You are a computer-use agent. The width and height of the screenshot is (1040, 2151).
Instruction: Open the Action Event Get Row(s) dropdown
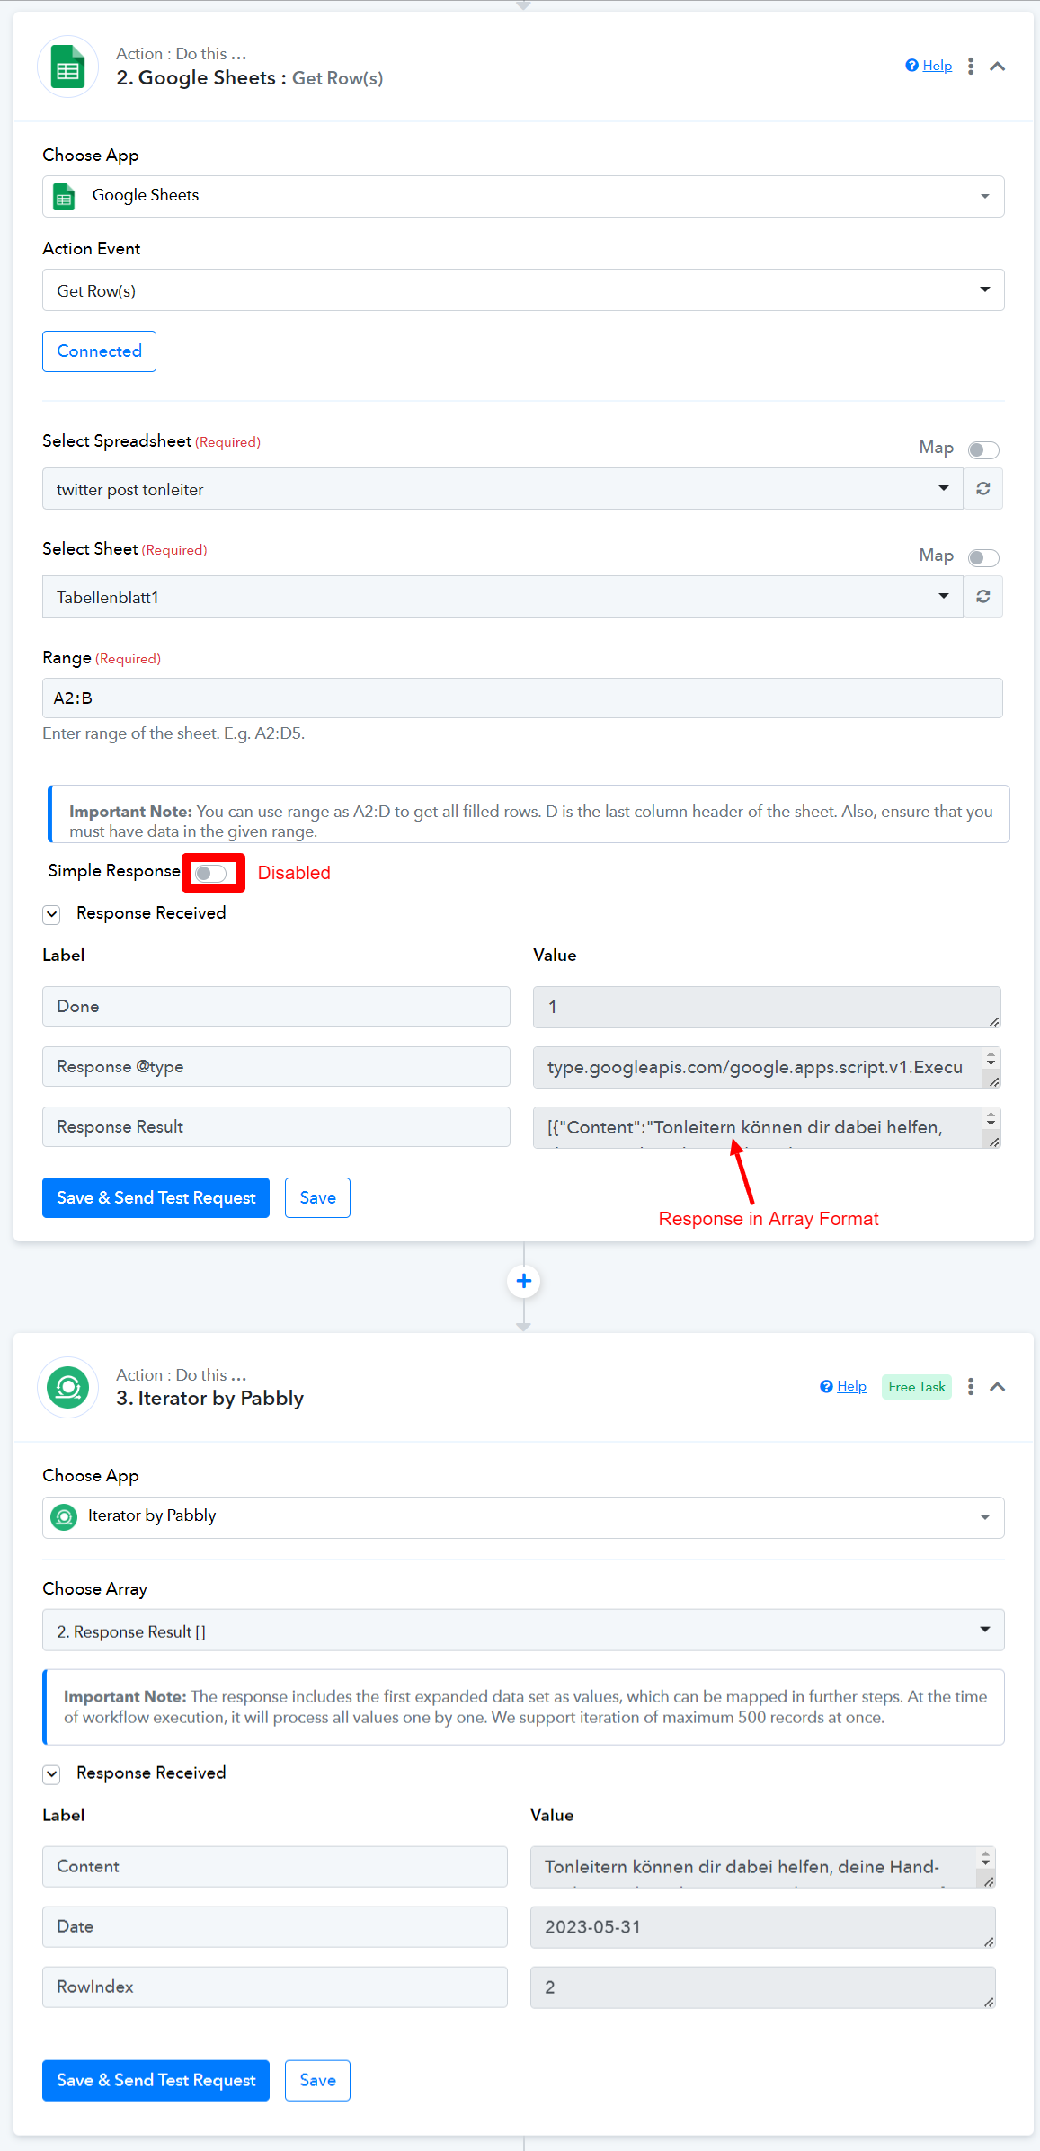click(523, 290)
